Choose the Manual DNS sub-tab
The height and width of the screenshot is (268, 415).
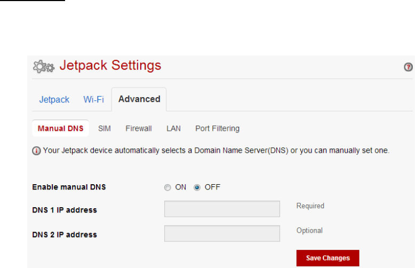(x=60, y=129)
